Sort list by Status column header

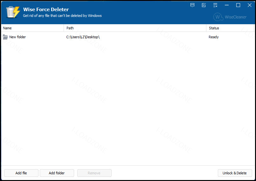(x=230, y=28)
